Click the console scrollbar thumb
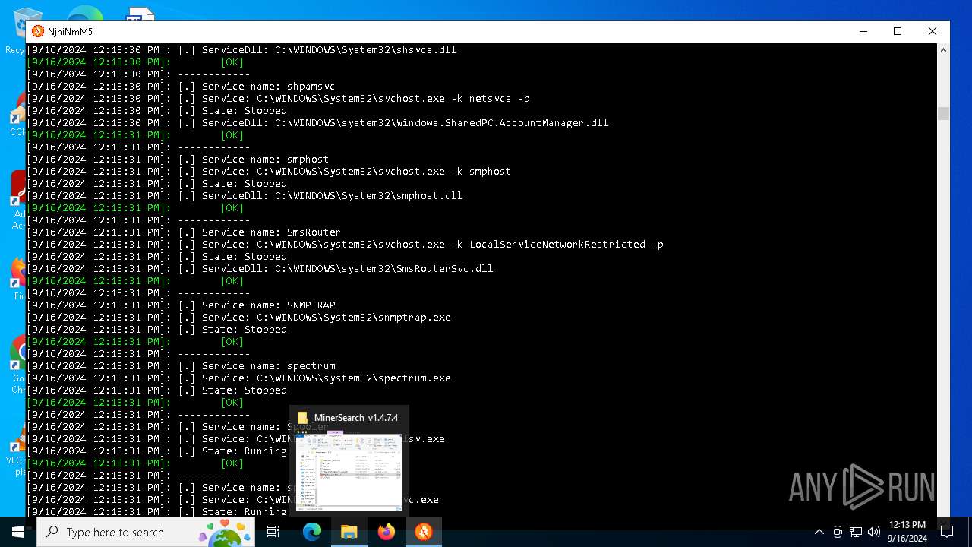Viewport: 972px width, 547px height. coord(943,114)
